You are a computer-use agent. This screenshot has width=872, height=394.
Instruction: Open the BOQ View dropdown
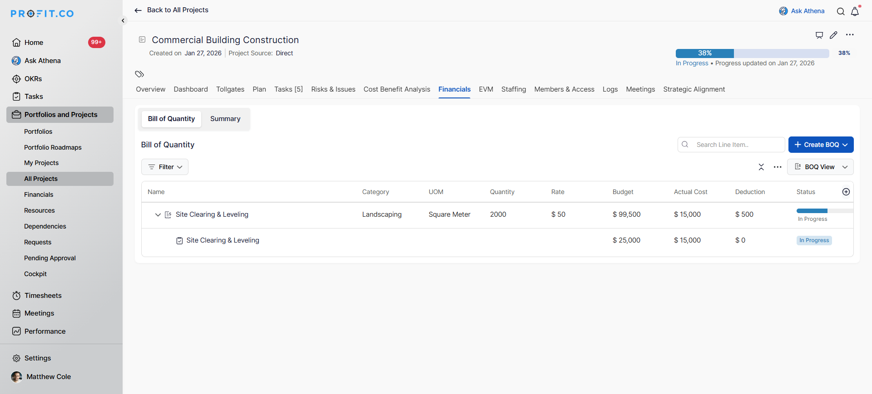tap(820, 167)
